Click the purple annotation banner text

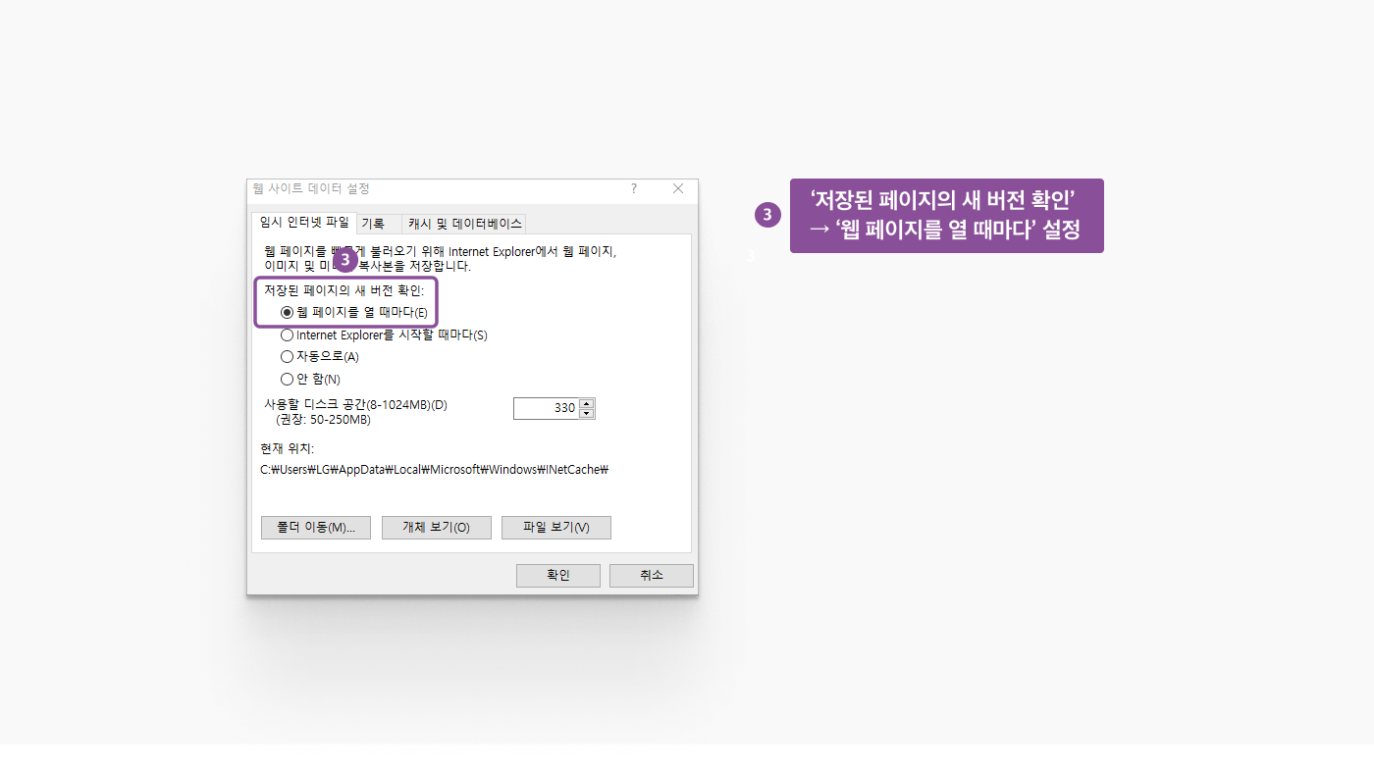pos(945,215)
